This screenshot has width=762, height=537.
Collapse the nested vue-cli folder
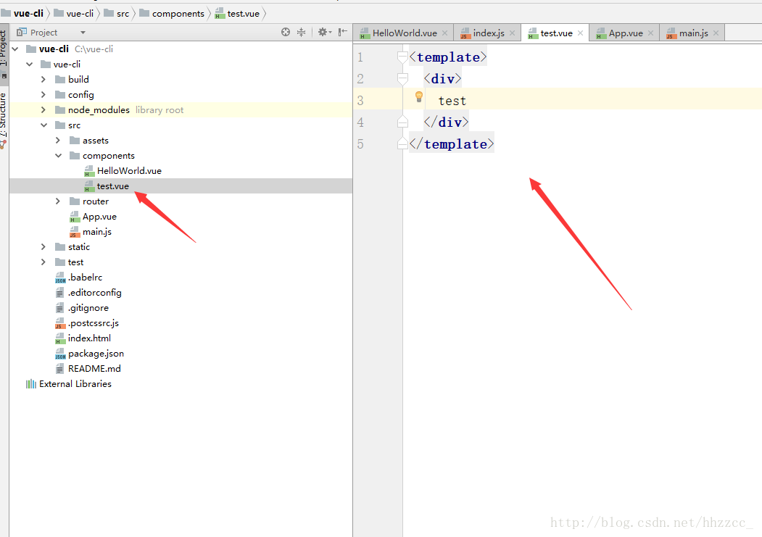[x=30, y=64]
